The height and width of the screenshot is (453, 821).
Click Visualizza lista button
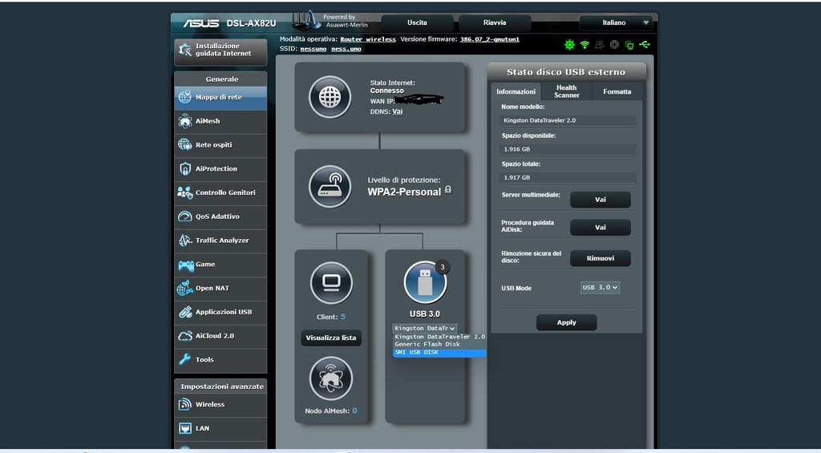pyautogui.click(x=331, y=338)
